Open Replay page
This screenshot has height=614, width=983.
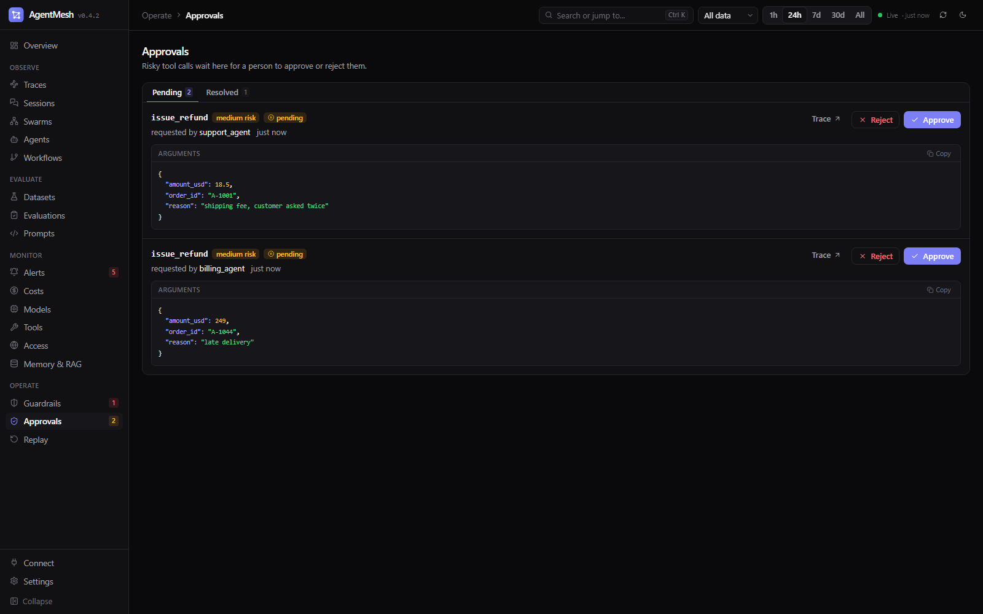click(64, 440)
